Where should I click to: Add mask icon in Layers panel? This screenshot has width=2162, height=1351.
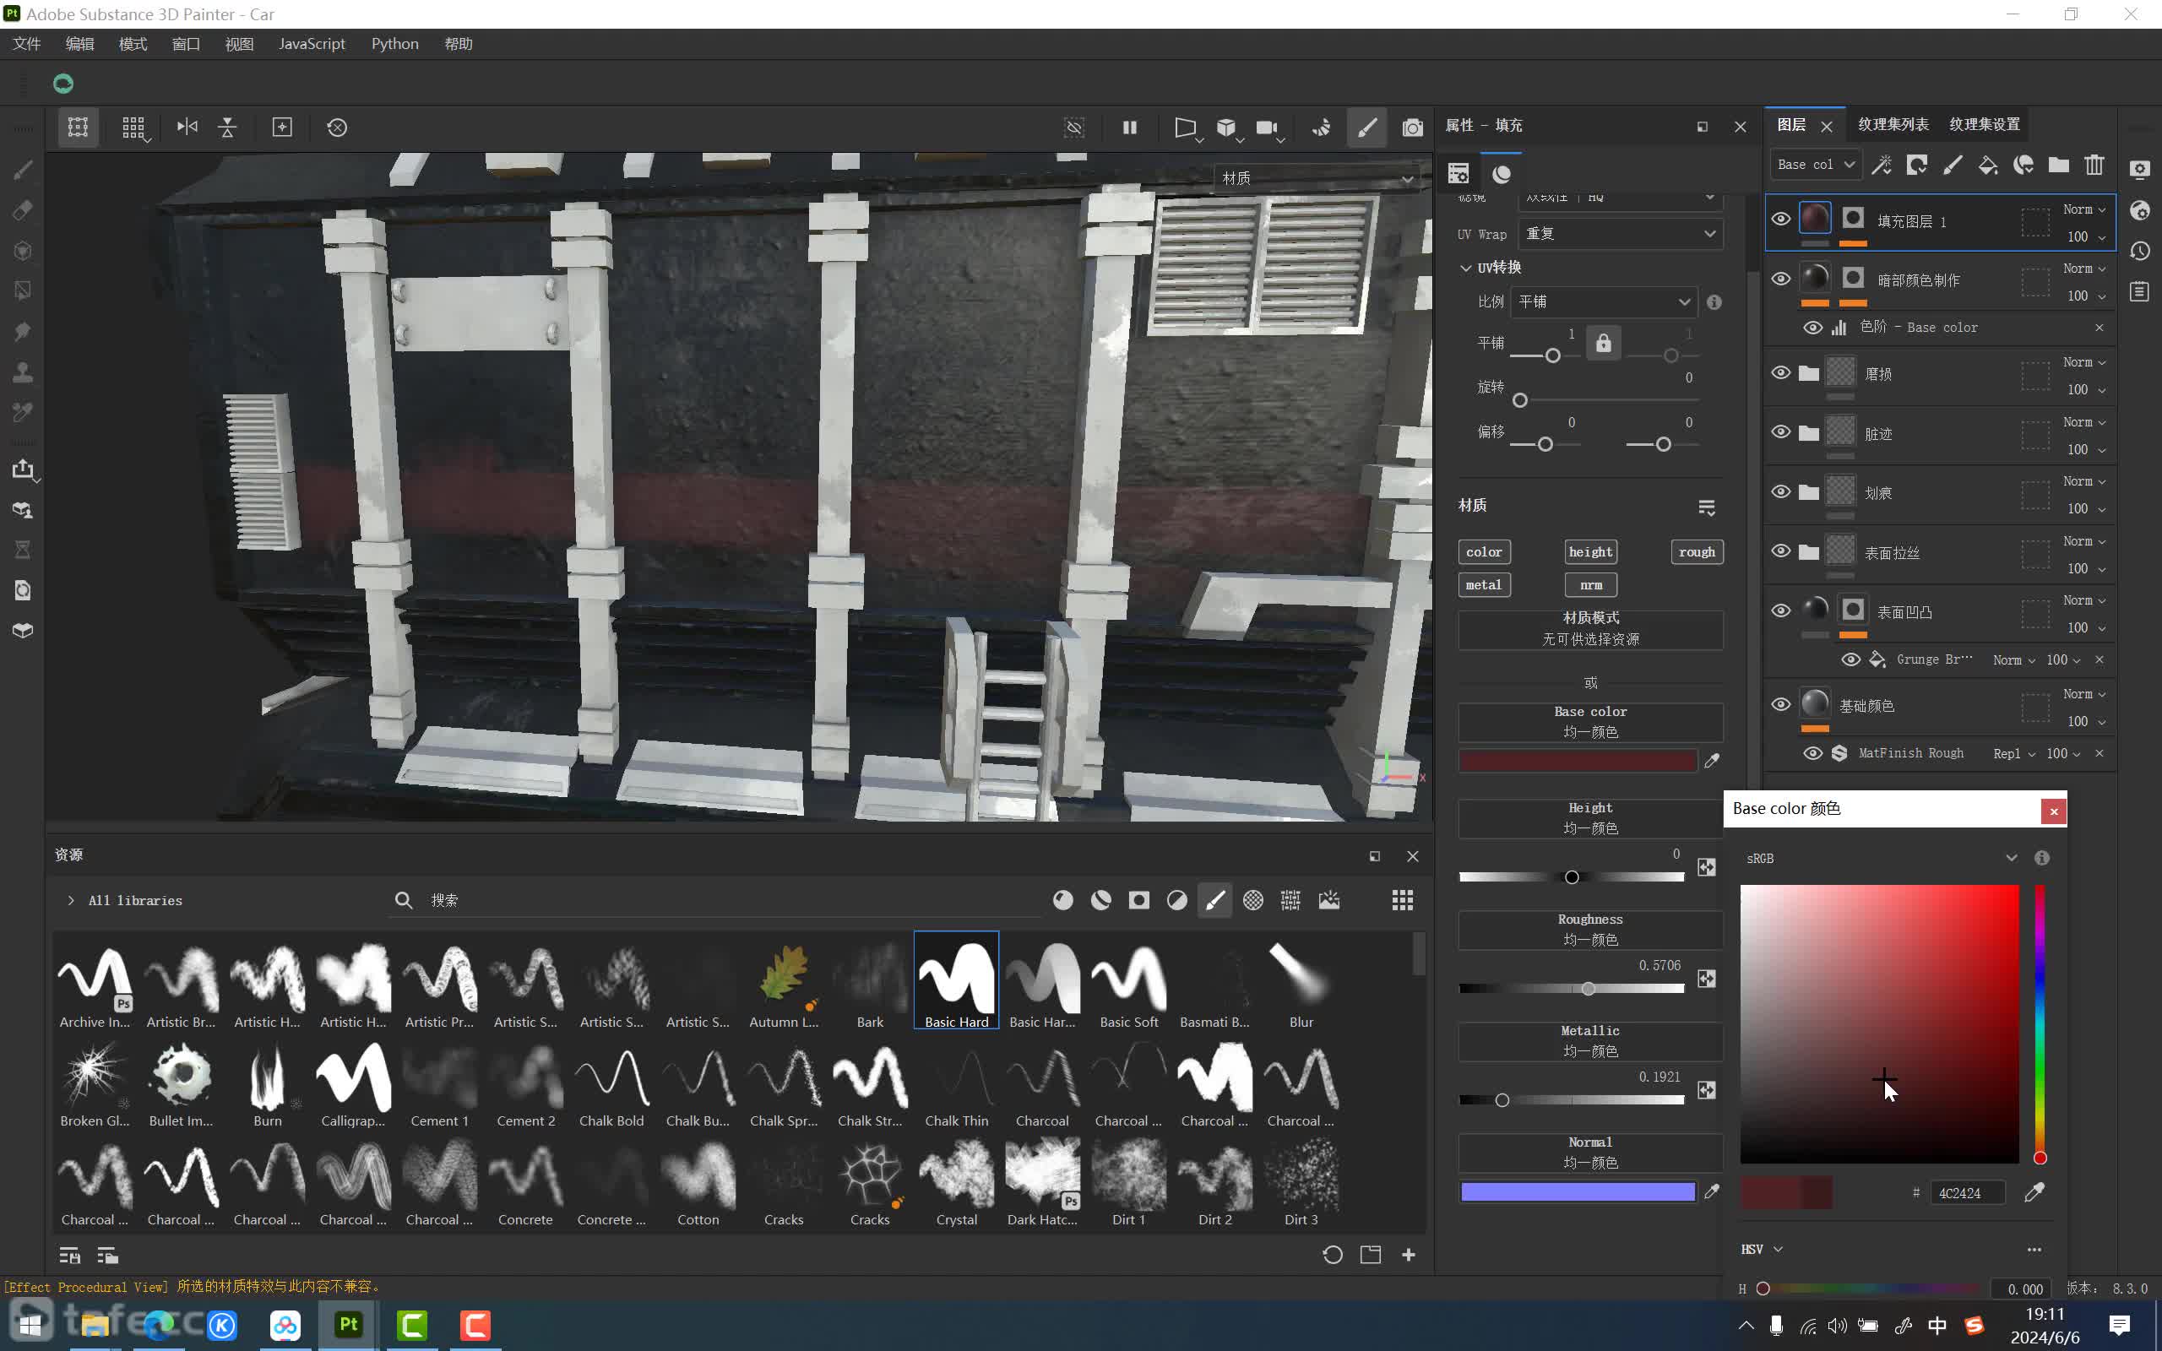[x=1917, y=165]
